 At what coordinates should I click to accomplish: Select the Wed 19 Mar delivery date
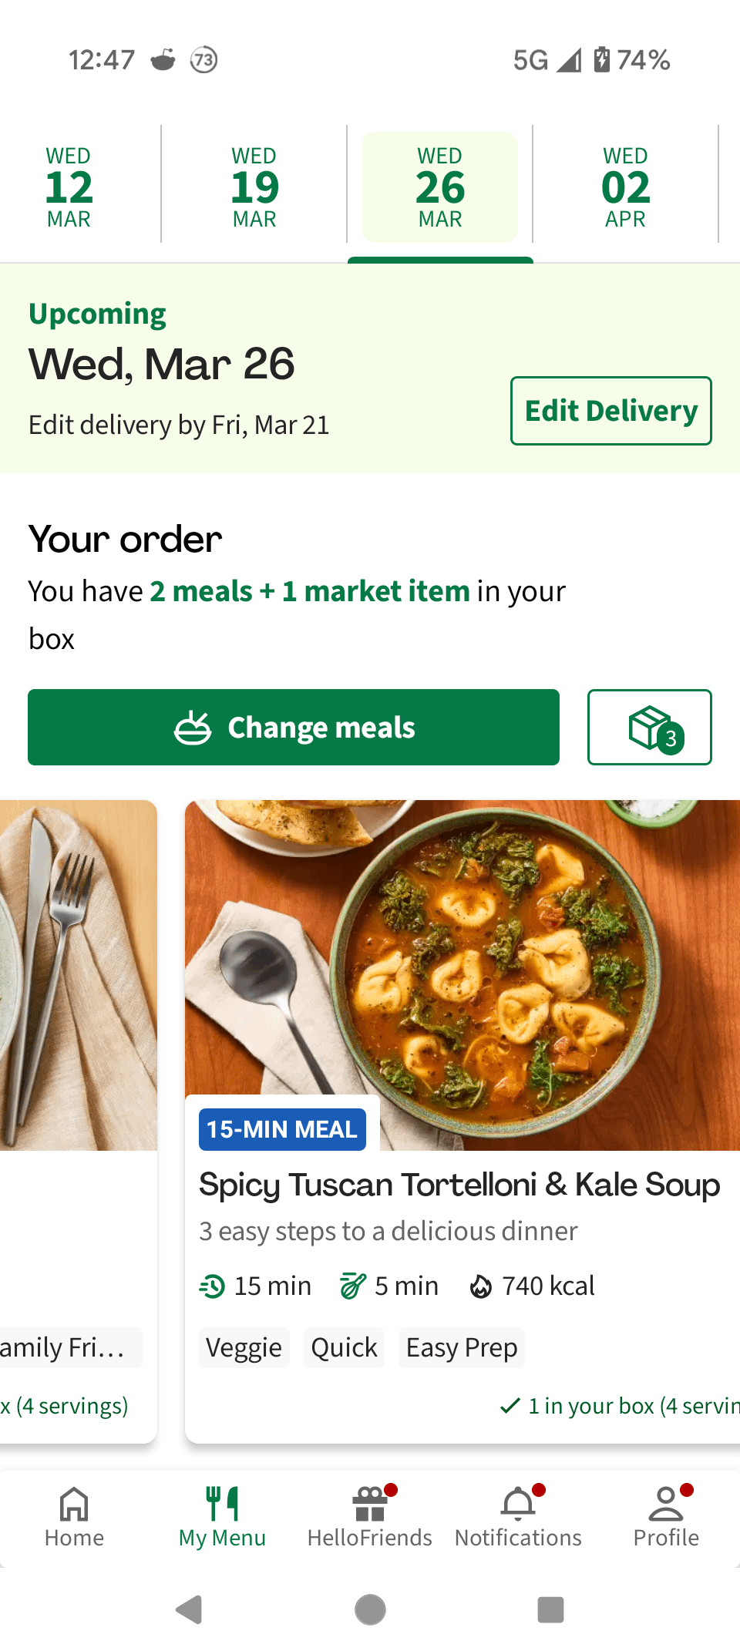click(254, 187)
